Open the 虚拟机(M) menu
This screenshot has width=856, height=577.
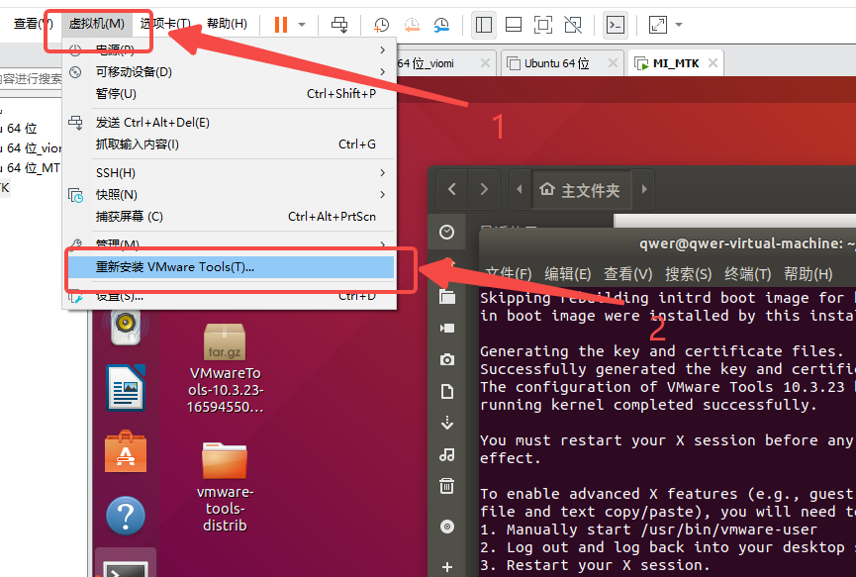point(97,24)
